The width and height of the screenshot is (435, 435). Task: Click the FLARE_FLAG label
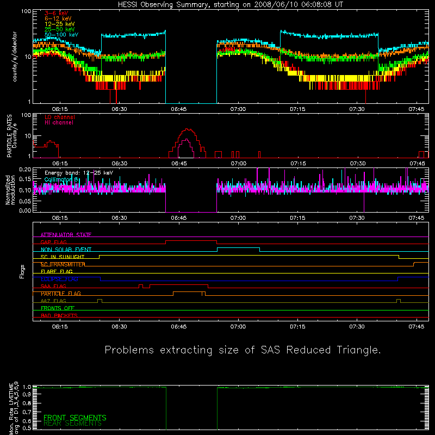point(57,271)
